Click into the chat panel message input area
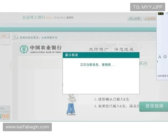This screenshot has height=134, width=168. pos(162,66)
